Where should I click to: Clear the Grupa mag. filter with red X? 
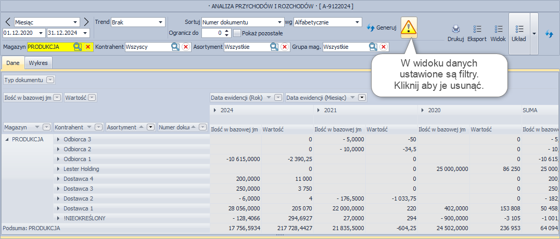[x=384, y=47]
